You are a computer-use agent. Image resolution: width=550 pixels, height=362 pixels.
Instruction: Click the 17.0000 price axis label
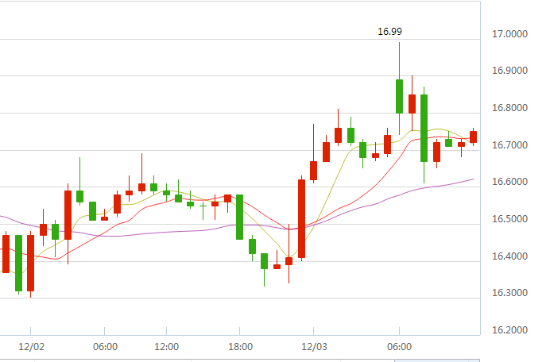point(511,34)
